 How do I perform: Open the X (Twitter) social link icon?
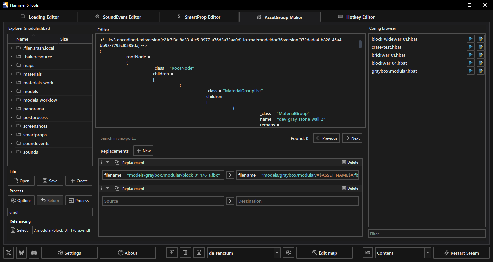point(9,253)
